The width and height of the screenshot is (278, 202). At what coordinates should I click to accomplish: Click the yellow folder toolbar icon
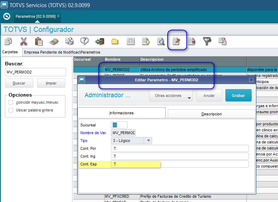click(115, 42)
